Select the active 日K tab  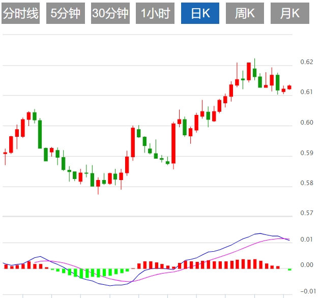[200, 13]
